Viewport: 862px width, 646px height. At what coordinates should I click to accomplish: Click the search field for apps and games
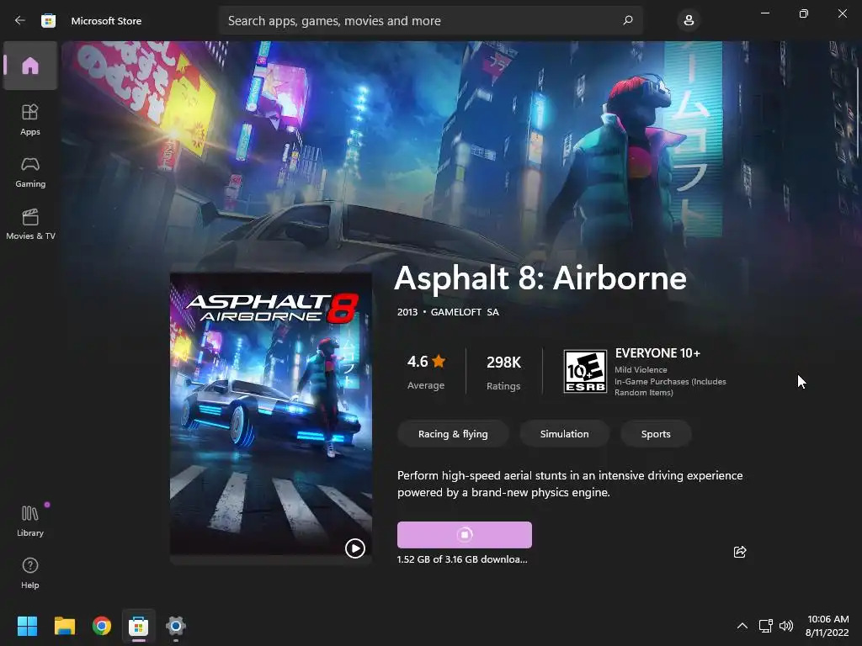tap(430, 20)
